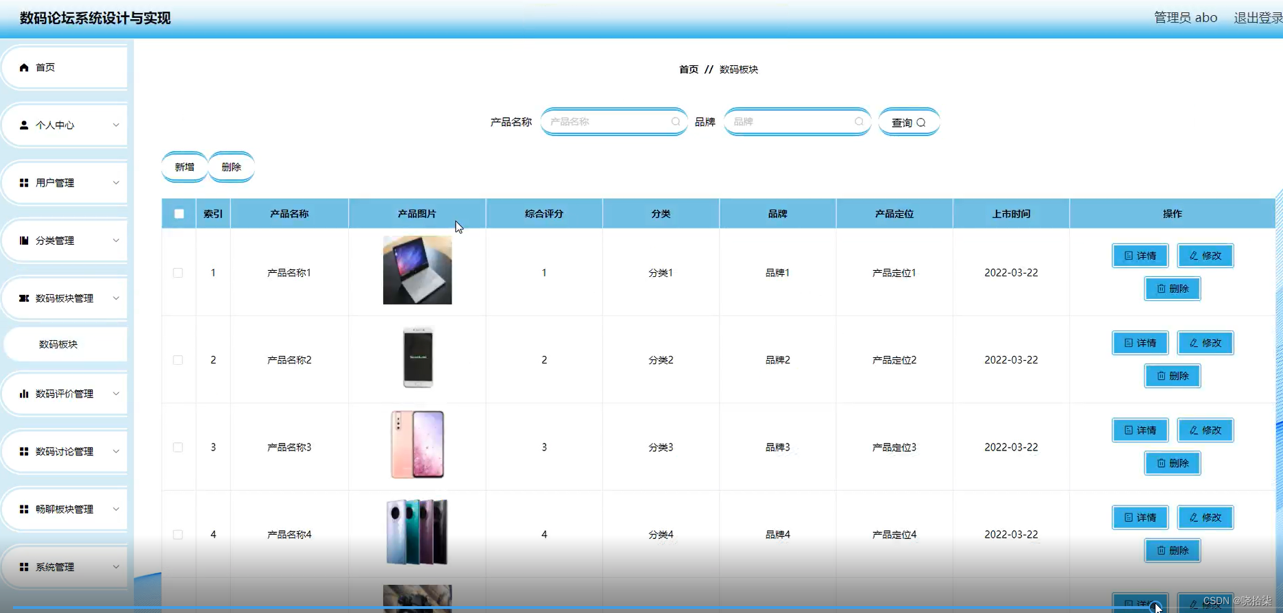Click 管理员 abo in header
Viewport: 1283px width, 613px height.
pyautogui.click(x=1186, y=18)
